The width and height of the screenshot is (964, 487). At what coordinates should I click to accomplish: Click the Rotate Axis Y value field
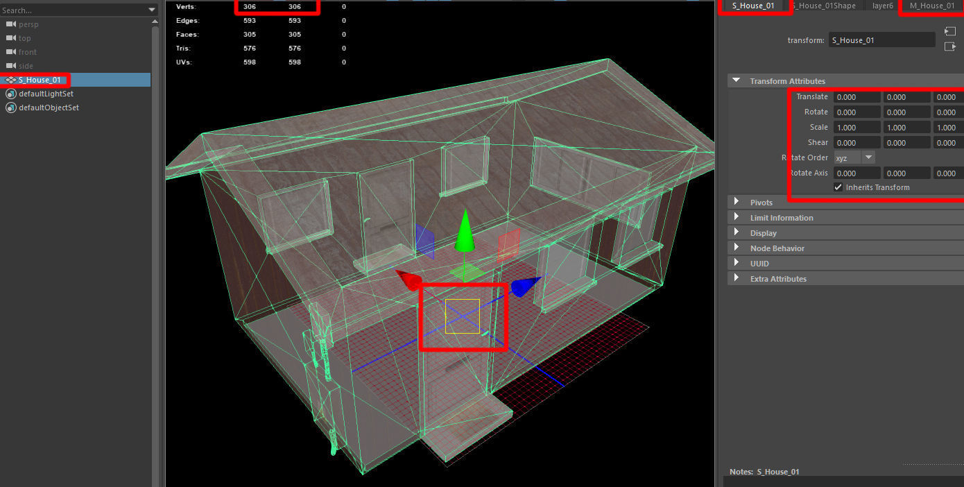click(x=906, y=173)
